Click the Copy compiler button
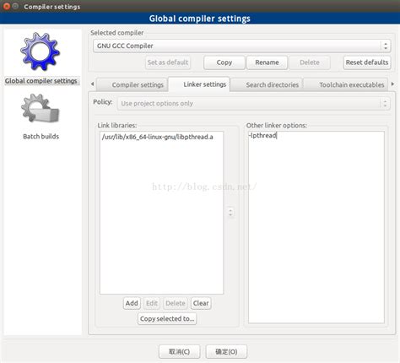The width and height of the screenshot is (400, 363). tap(224, 62)
